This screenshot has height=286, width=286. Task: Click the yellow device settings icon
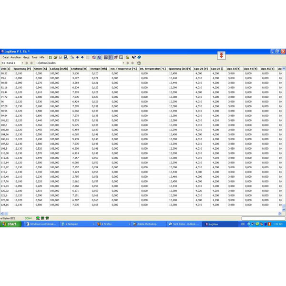click(127, 58)
